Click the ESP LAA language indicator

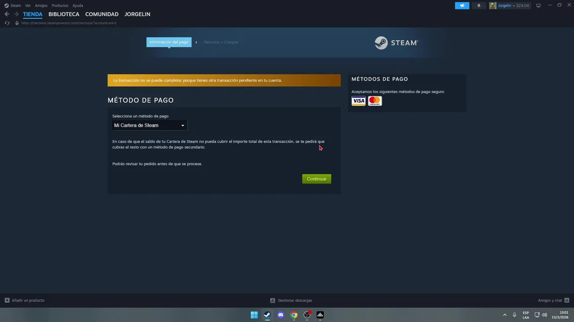pos(526,315)
